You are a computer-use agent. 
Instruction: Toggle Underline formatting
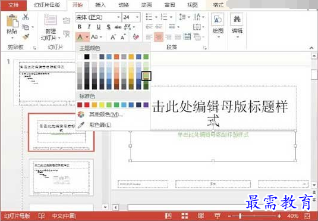pyautogui.click(x=99, y=27)
